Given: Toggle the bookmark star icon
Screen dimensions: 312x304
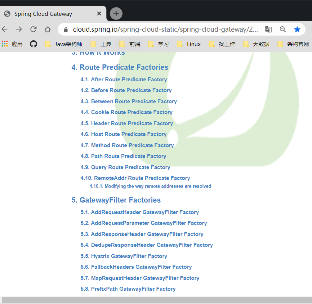Looking at the screenshot, I should pyautogui.click(x=297, y=30).
